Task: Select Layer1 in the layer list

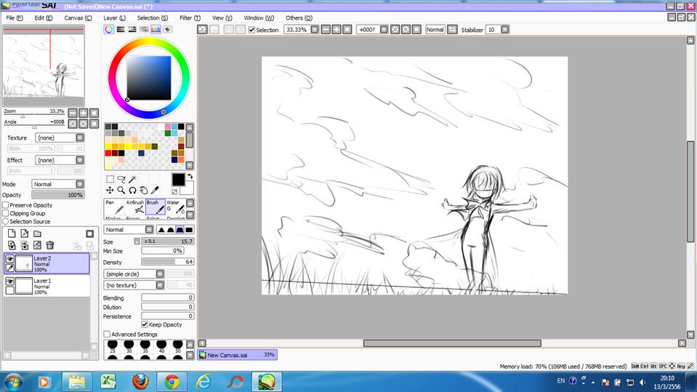Action: 47,286
